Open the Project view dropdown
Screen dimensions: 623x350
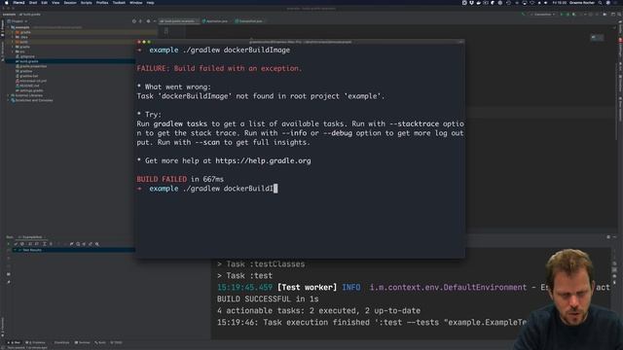coord(18,21)
